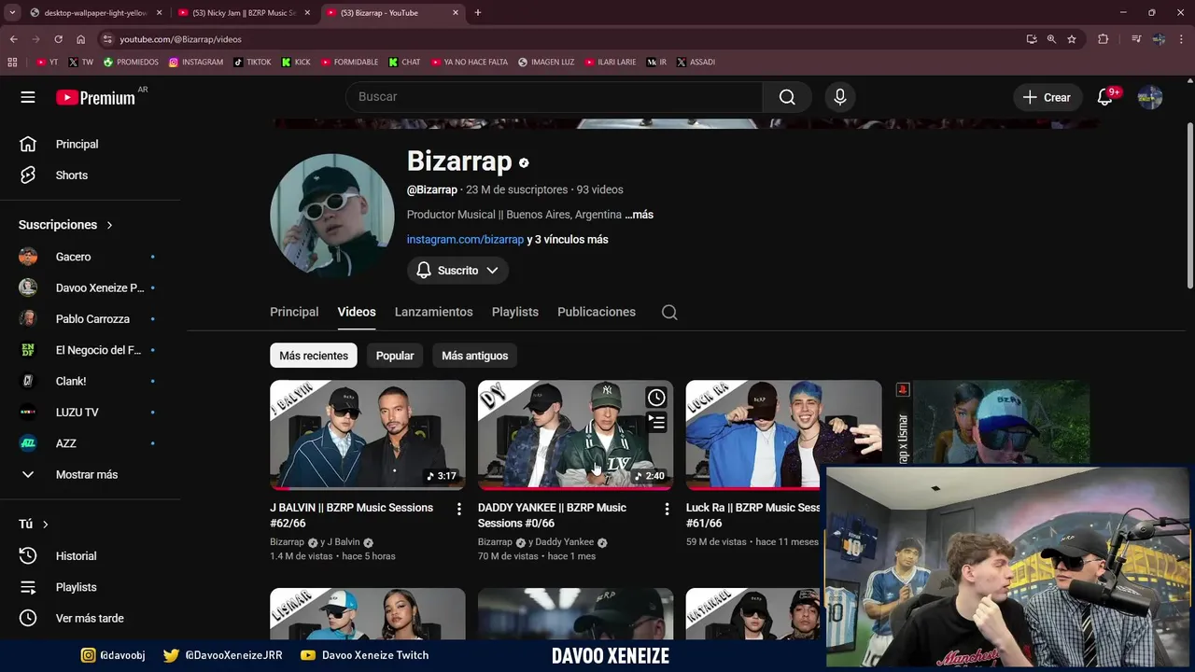Click the search magnifier button

tap(787, 97)
